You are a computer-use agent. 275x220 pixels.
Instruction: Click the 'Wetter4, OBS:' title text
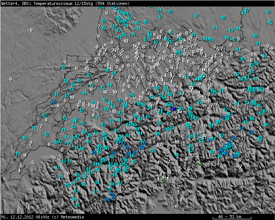coord(16,3)
